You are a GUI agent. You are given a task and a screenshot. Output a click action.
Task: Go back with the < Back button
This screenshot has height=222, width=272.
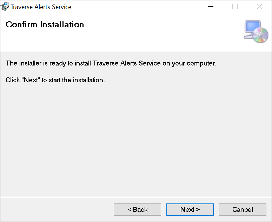click(x=137, y=209)
